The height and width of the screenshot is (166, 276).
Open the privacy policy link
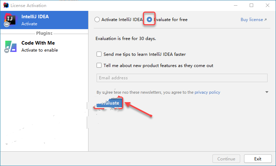point(207,92)
